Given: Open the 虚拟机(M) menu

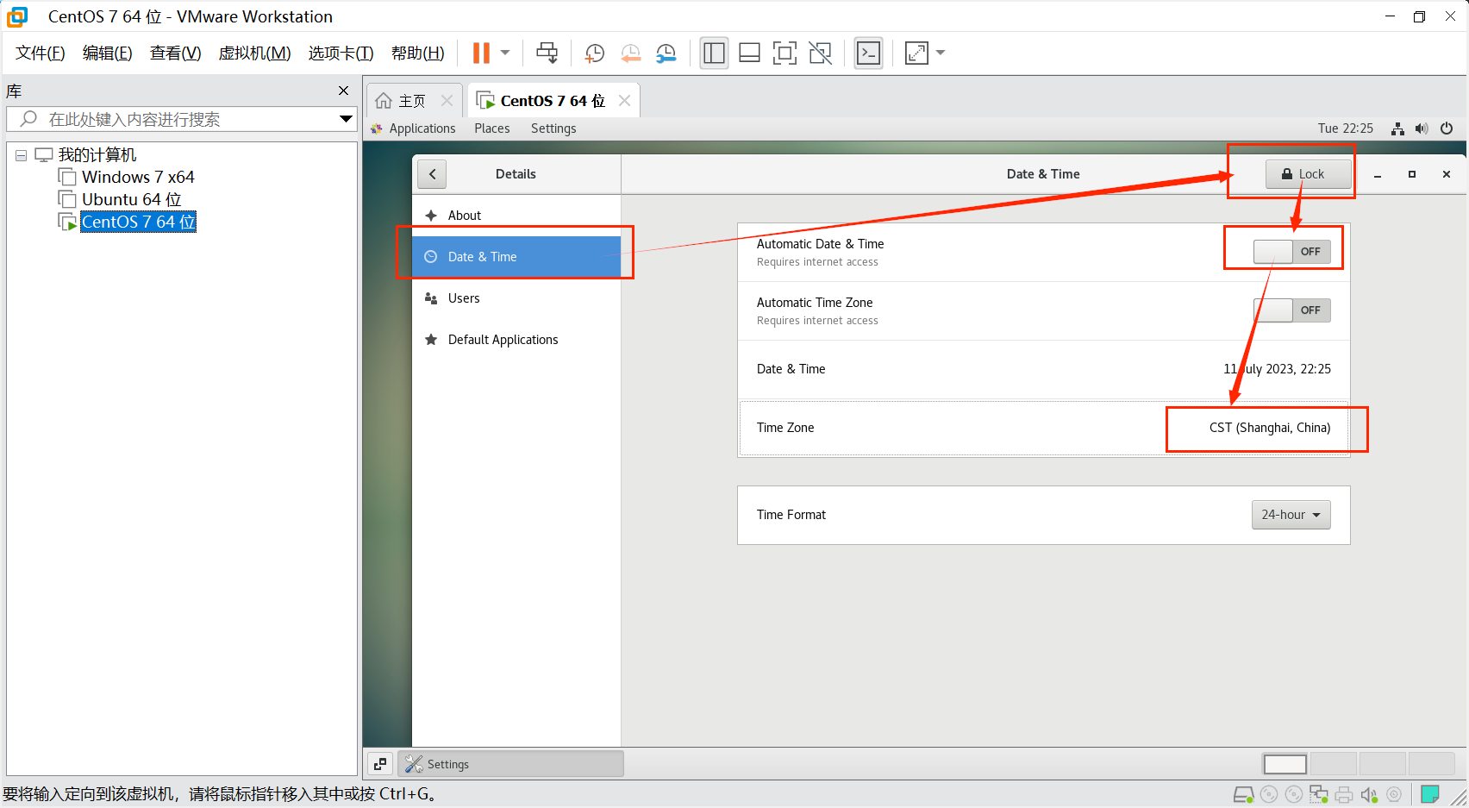Looking at the screenshot, I should tap(255, 53).
